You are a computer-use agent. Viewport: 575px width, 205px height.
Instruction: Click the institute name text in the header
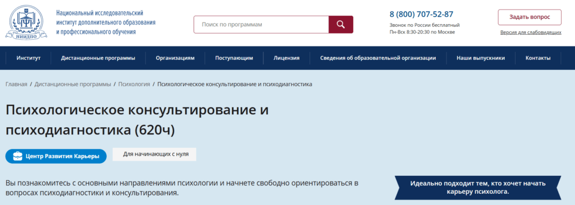tap(106, 22)
